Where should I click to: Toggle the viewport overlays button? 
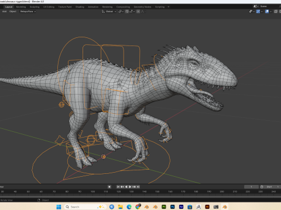[267, 12]
